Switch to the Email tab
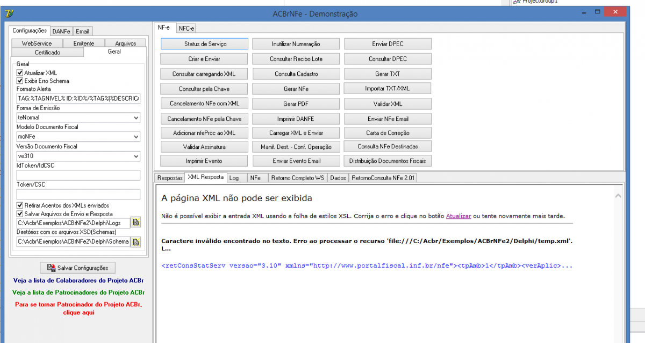 point(82,31)
